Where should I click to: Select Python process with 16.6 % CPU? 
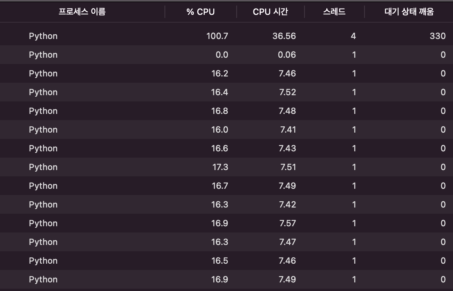coord(226,148)
